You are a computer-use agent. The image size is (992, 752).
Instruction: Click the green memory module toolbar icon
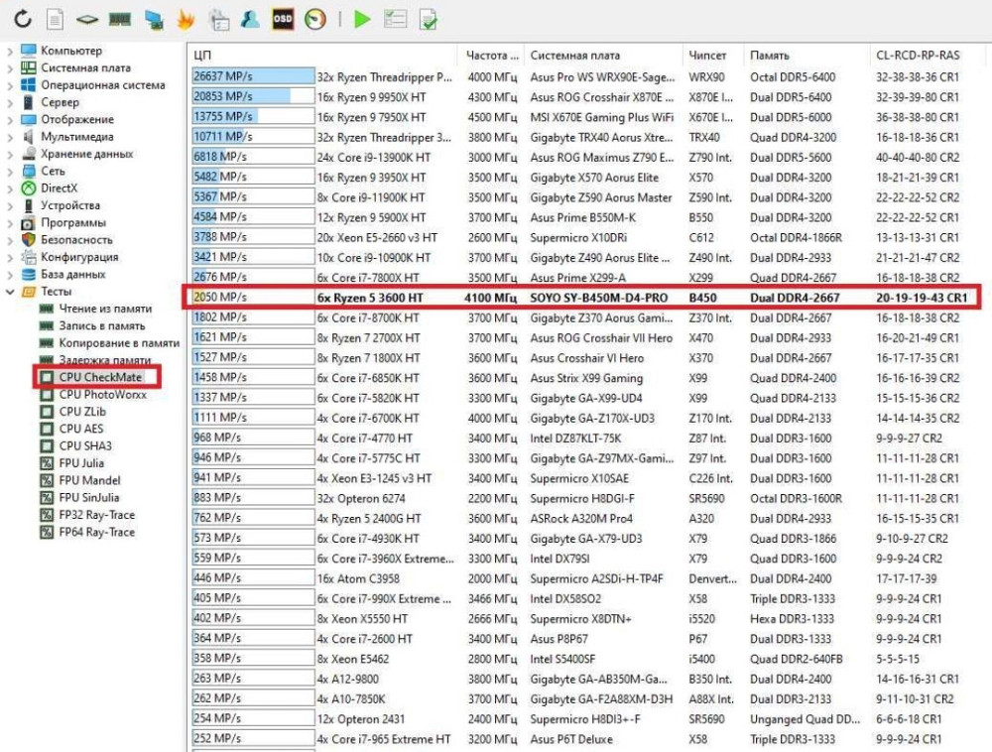point(120,19)
